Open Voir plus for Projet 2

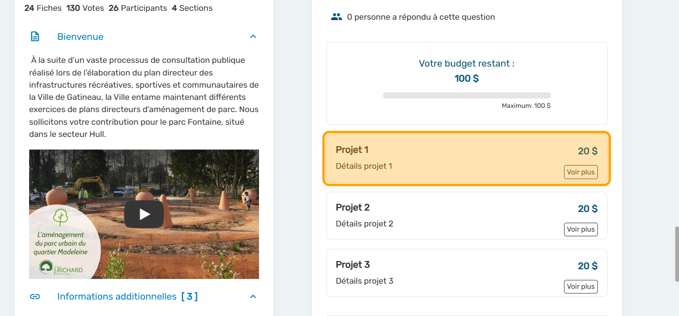click(580, 229)
